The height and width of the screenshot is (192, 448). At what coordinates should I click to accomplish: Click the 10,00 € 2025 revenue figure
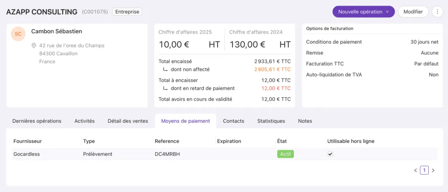coord(174,45)
